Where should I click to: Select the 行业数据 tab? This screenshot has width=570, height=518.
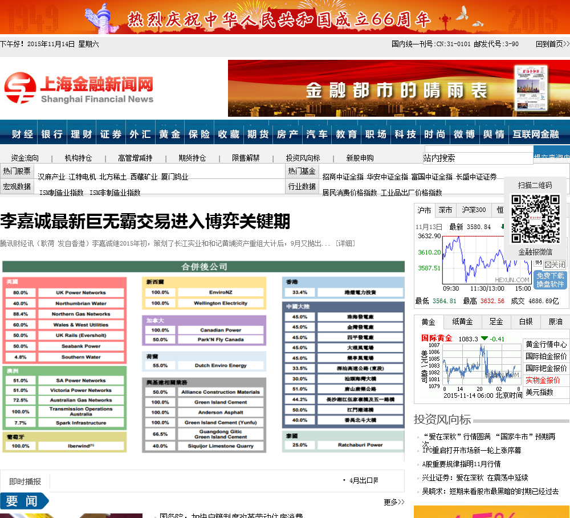tap(302, 186)
